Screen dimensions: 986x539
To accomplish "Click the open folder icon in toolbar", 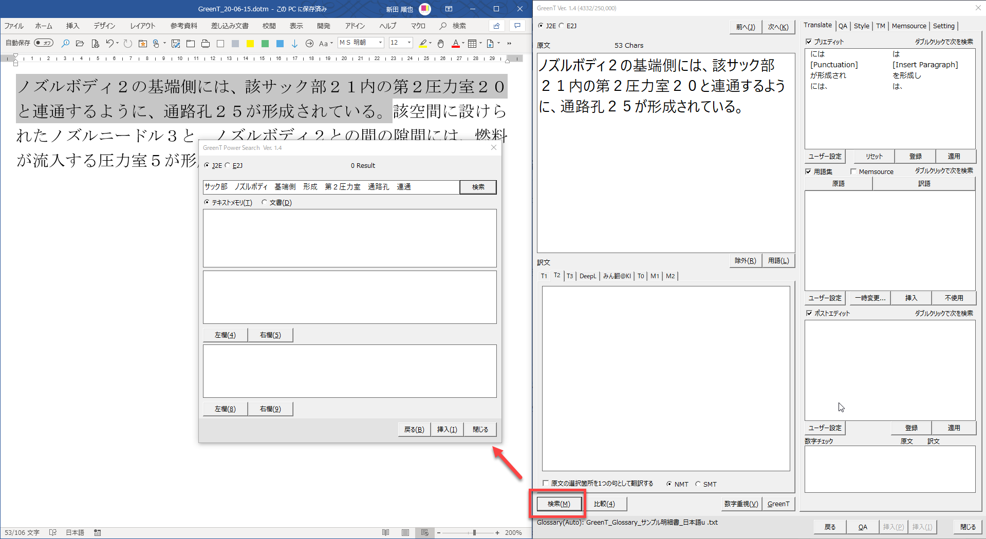I will [80, 44].
